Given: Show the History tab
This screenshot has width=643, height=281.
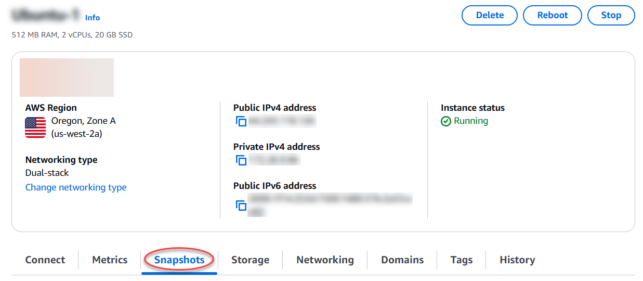Looking at the screenshot, I should 517,260.
